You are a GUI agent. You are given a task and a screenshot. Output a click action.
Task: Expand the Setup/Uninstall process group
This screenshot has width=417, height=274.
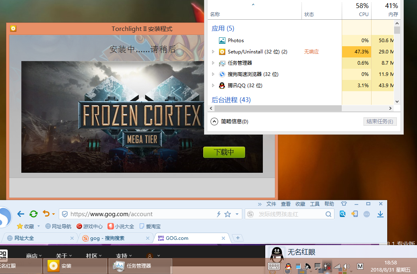pos(213,52)
